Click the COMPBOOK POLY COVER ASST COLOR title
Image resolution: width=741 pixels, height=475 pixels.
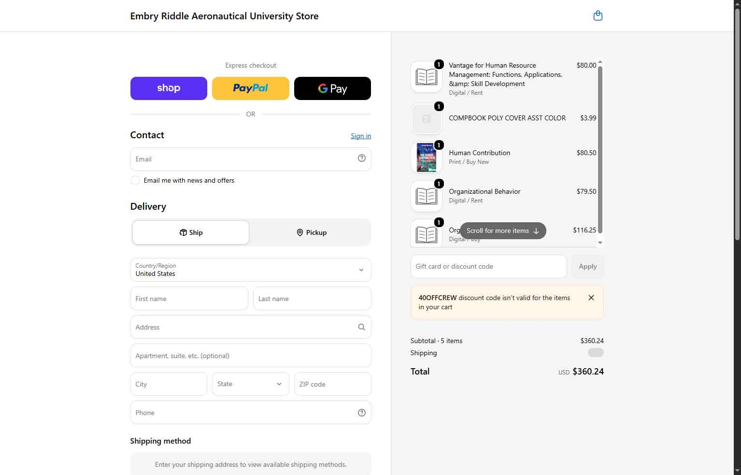tap(507, 118)
